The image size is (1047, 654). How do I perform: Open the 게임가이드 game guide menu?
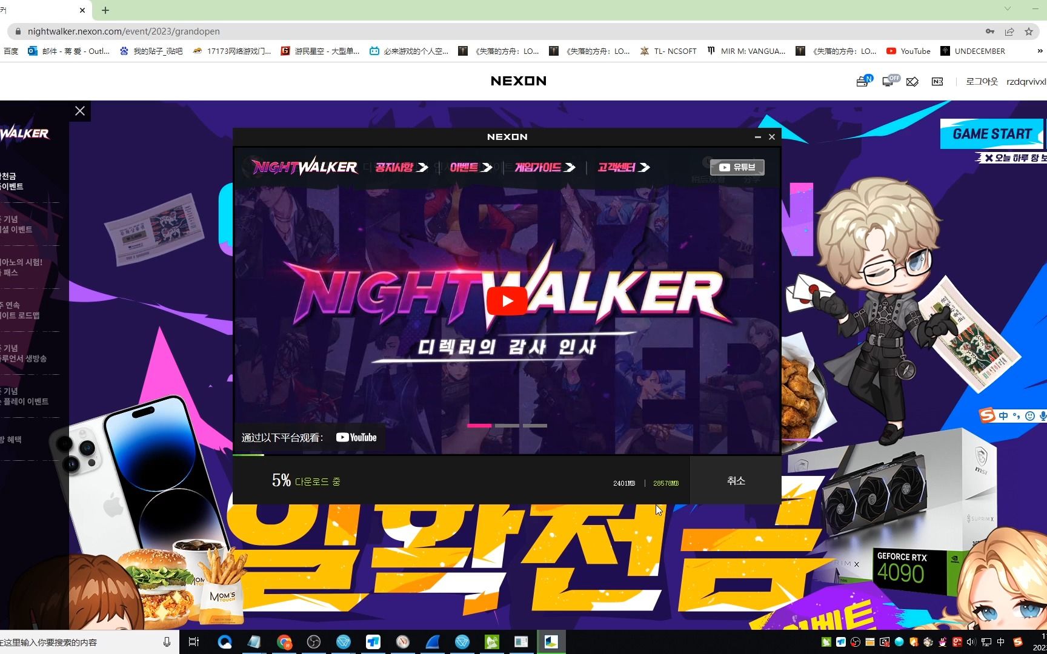pos(545,167)
